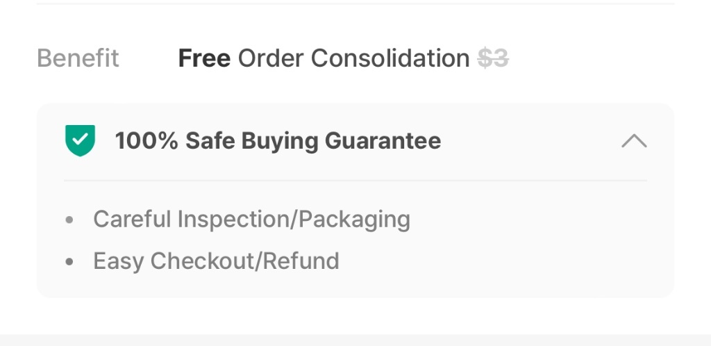Viewport: 711px width, 346px height.
Task: Open the Order Consolidation benefit text
Action: 353,58
